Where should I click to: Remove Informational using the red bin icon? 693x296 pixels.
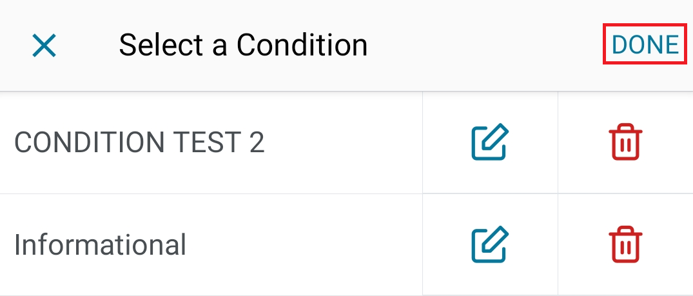pyautogui.click(x=625, y=244)
